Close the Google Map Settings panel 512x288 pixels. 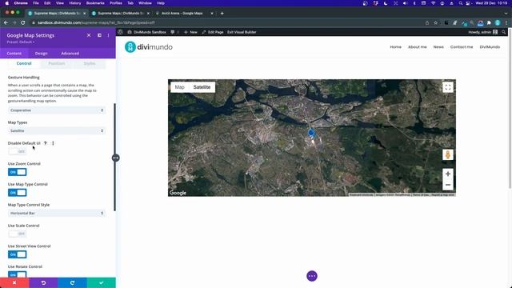pos(89,35)
